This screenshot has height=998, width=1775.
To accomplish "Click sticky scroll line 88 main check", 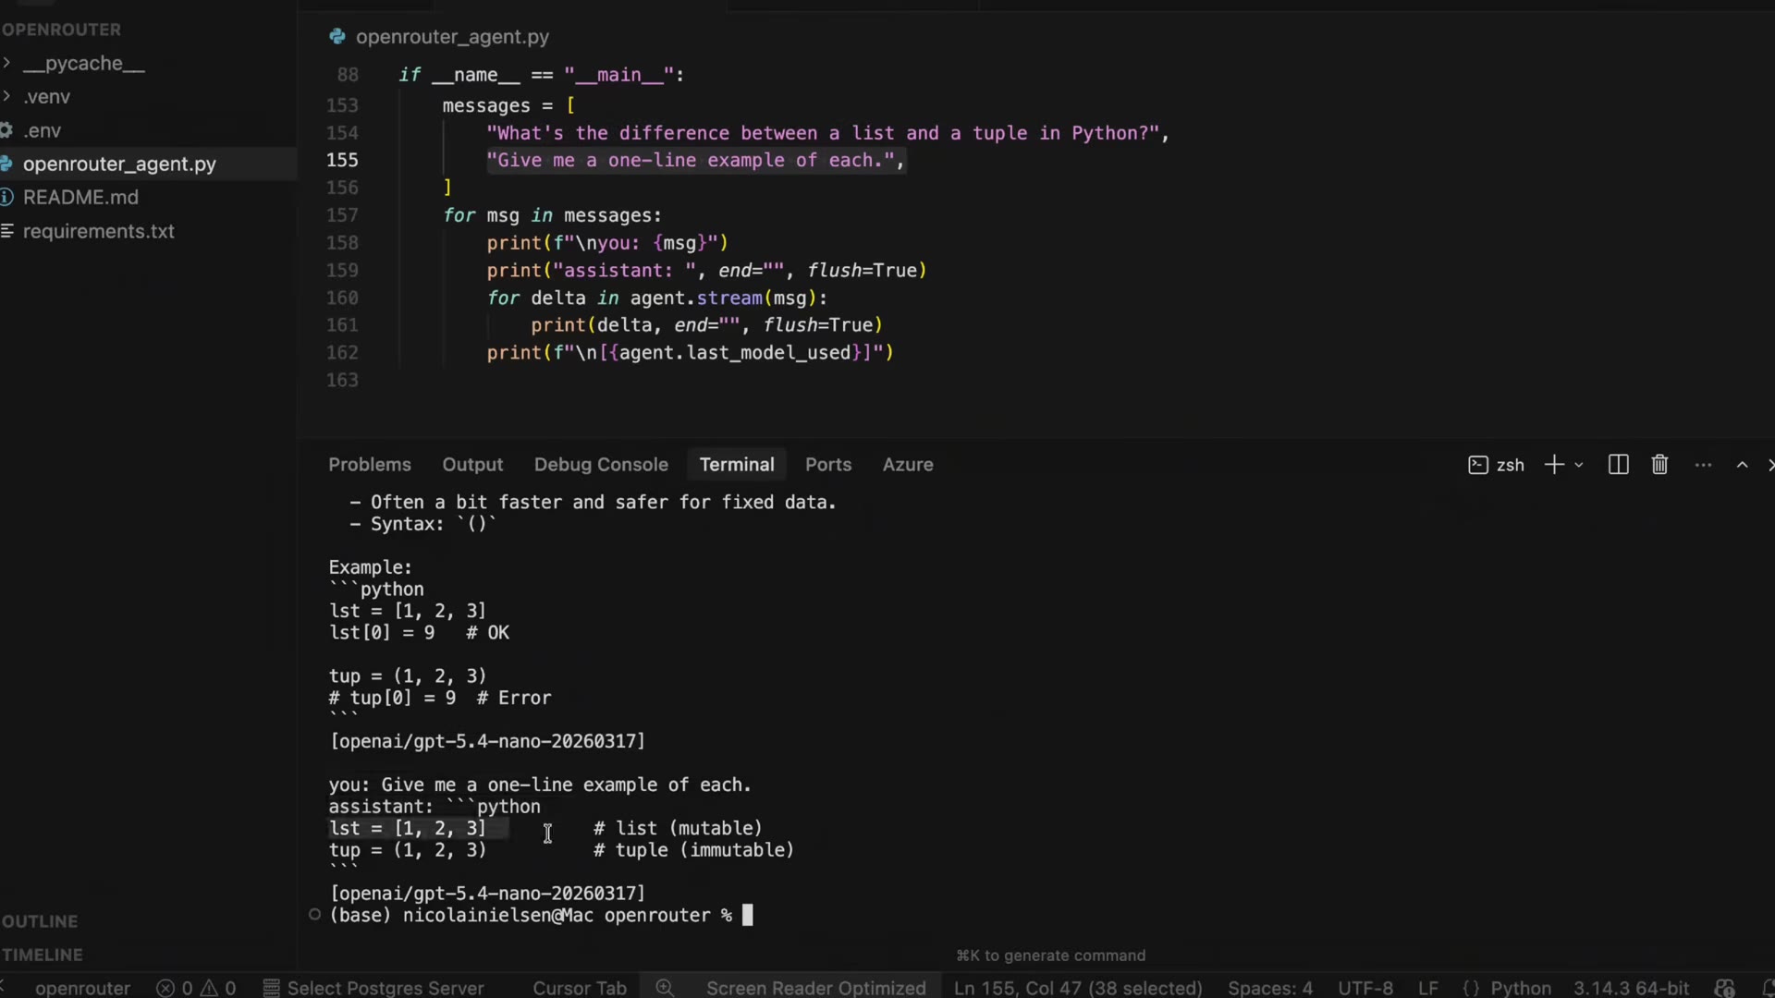I will tap(542, 75).
